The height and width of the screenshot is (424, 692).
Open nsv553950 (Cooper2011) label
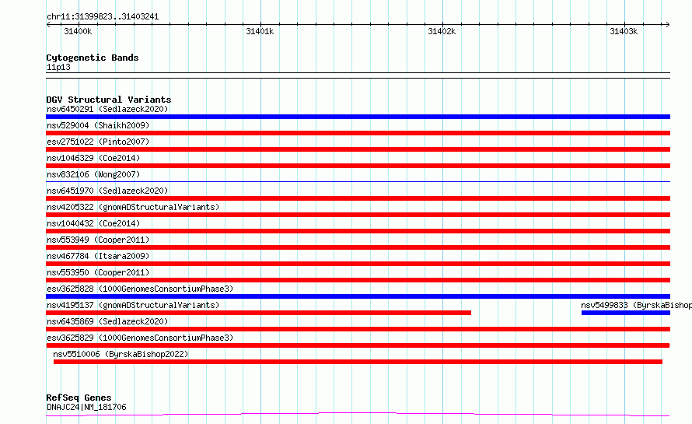(x=98, y=272)
